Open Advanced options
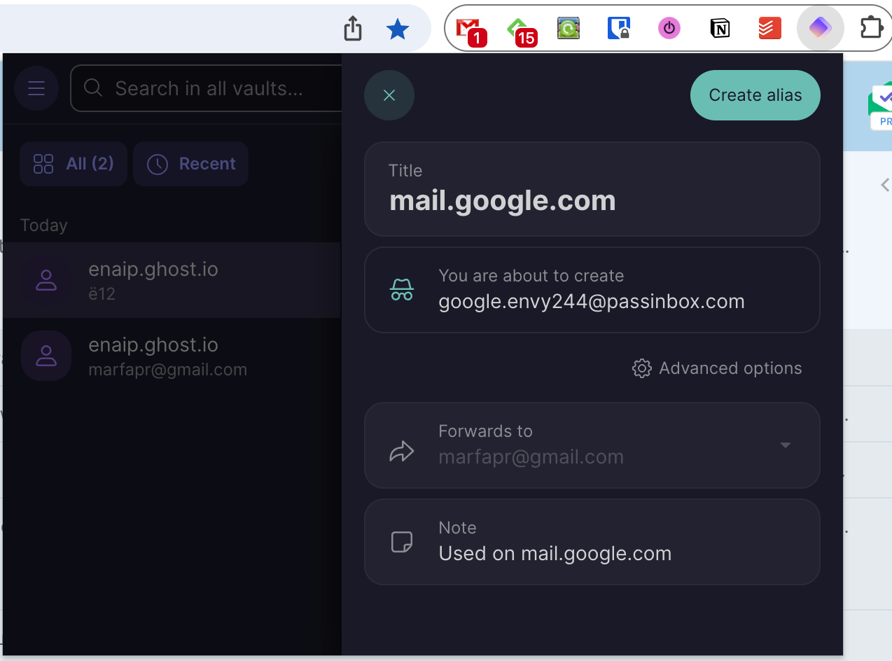 click(717, 368)
